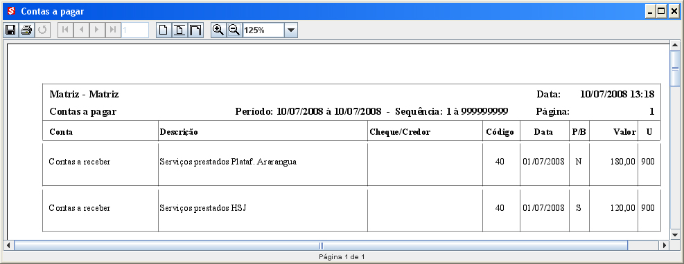
Task: Click the 125% zoom ratio field
Action: (x=263, y=30)
